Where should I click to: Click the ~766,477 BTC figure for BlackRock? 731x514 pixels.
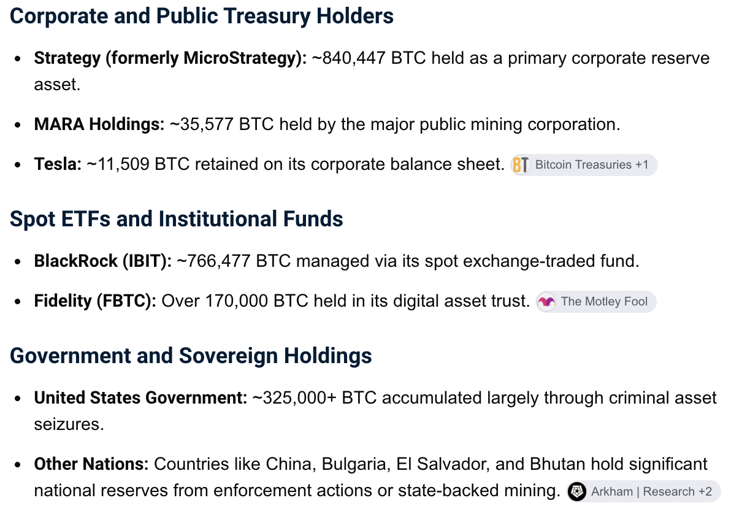click(x=234, y=261)
